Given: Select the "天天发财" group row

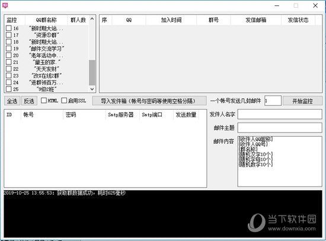Looking at the screenshot, I should [46, 69].
